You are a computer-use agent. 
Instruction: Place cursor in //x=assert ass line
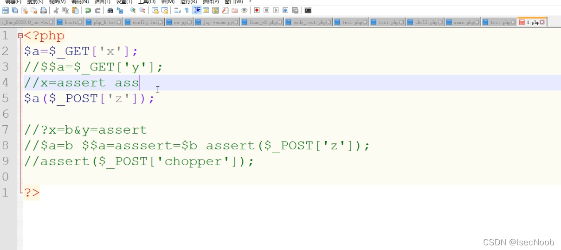82,83
